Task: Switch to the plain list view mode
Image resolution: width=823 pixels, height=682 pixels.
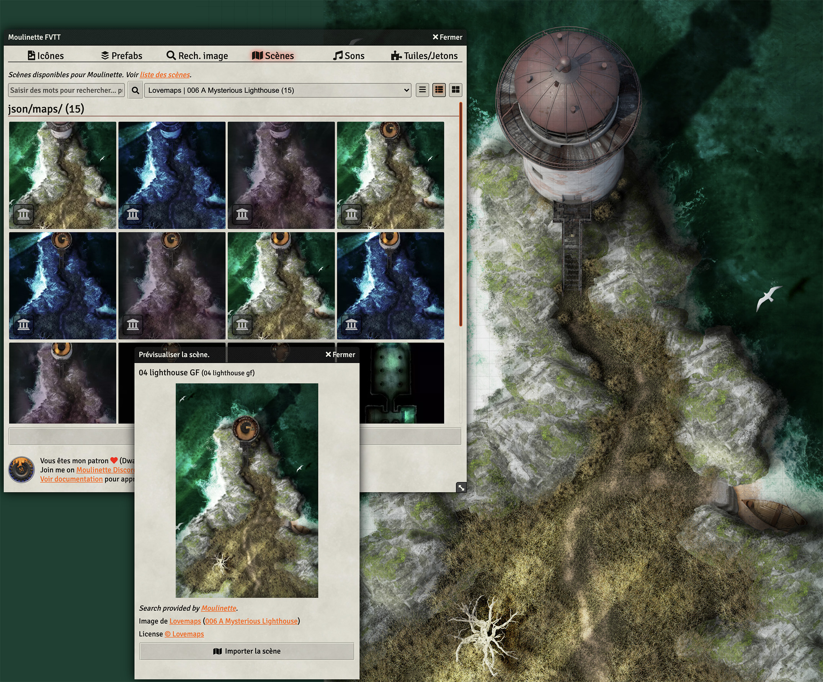Action: coord(422,90)
